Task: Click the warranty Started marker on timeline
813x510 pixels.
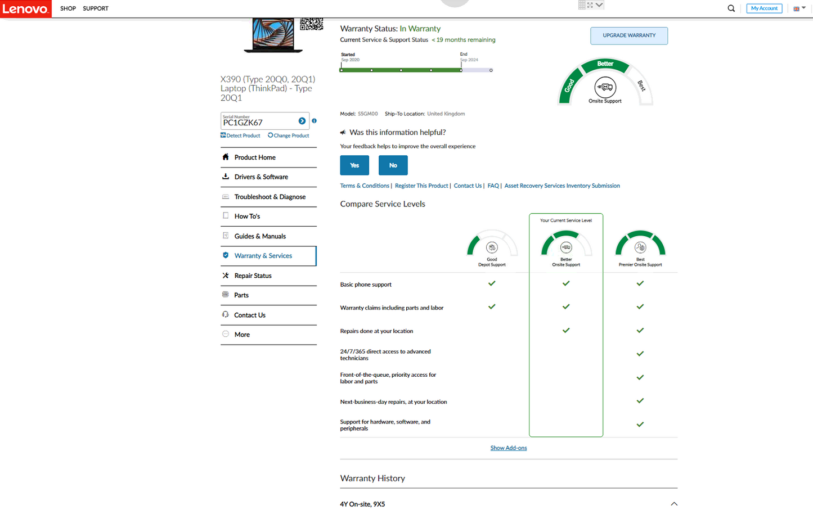Action: (x=342, y=70)
